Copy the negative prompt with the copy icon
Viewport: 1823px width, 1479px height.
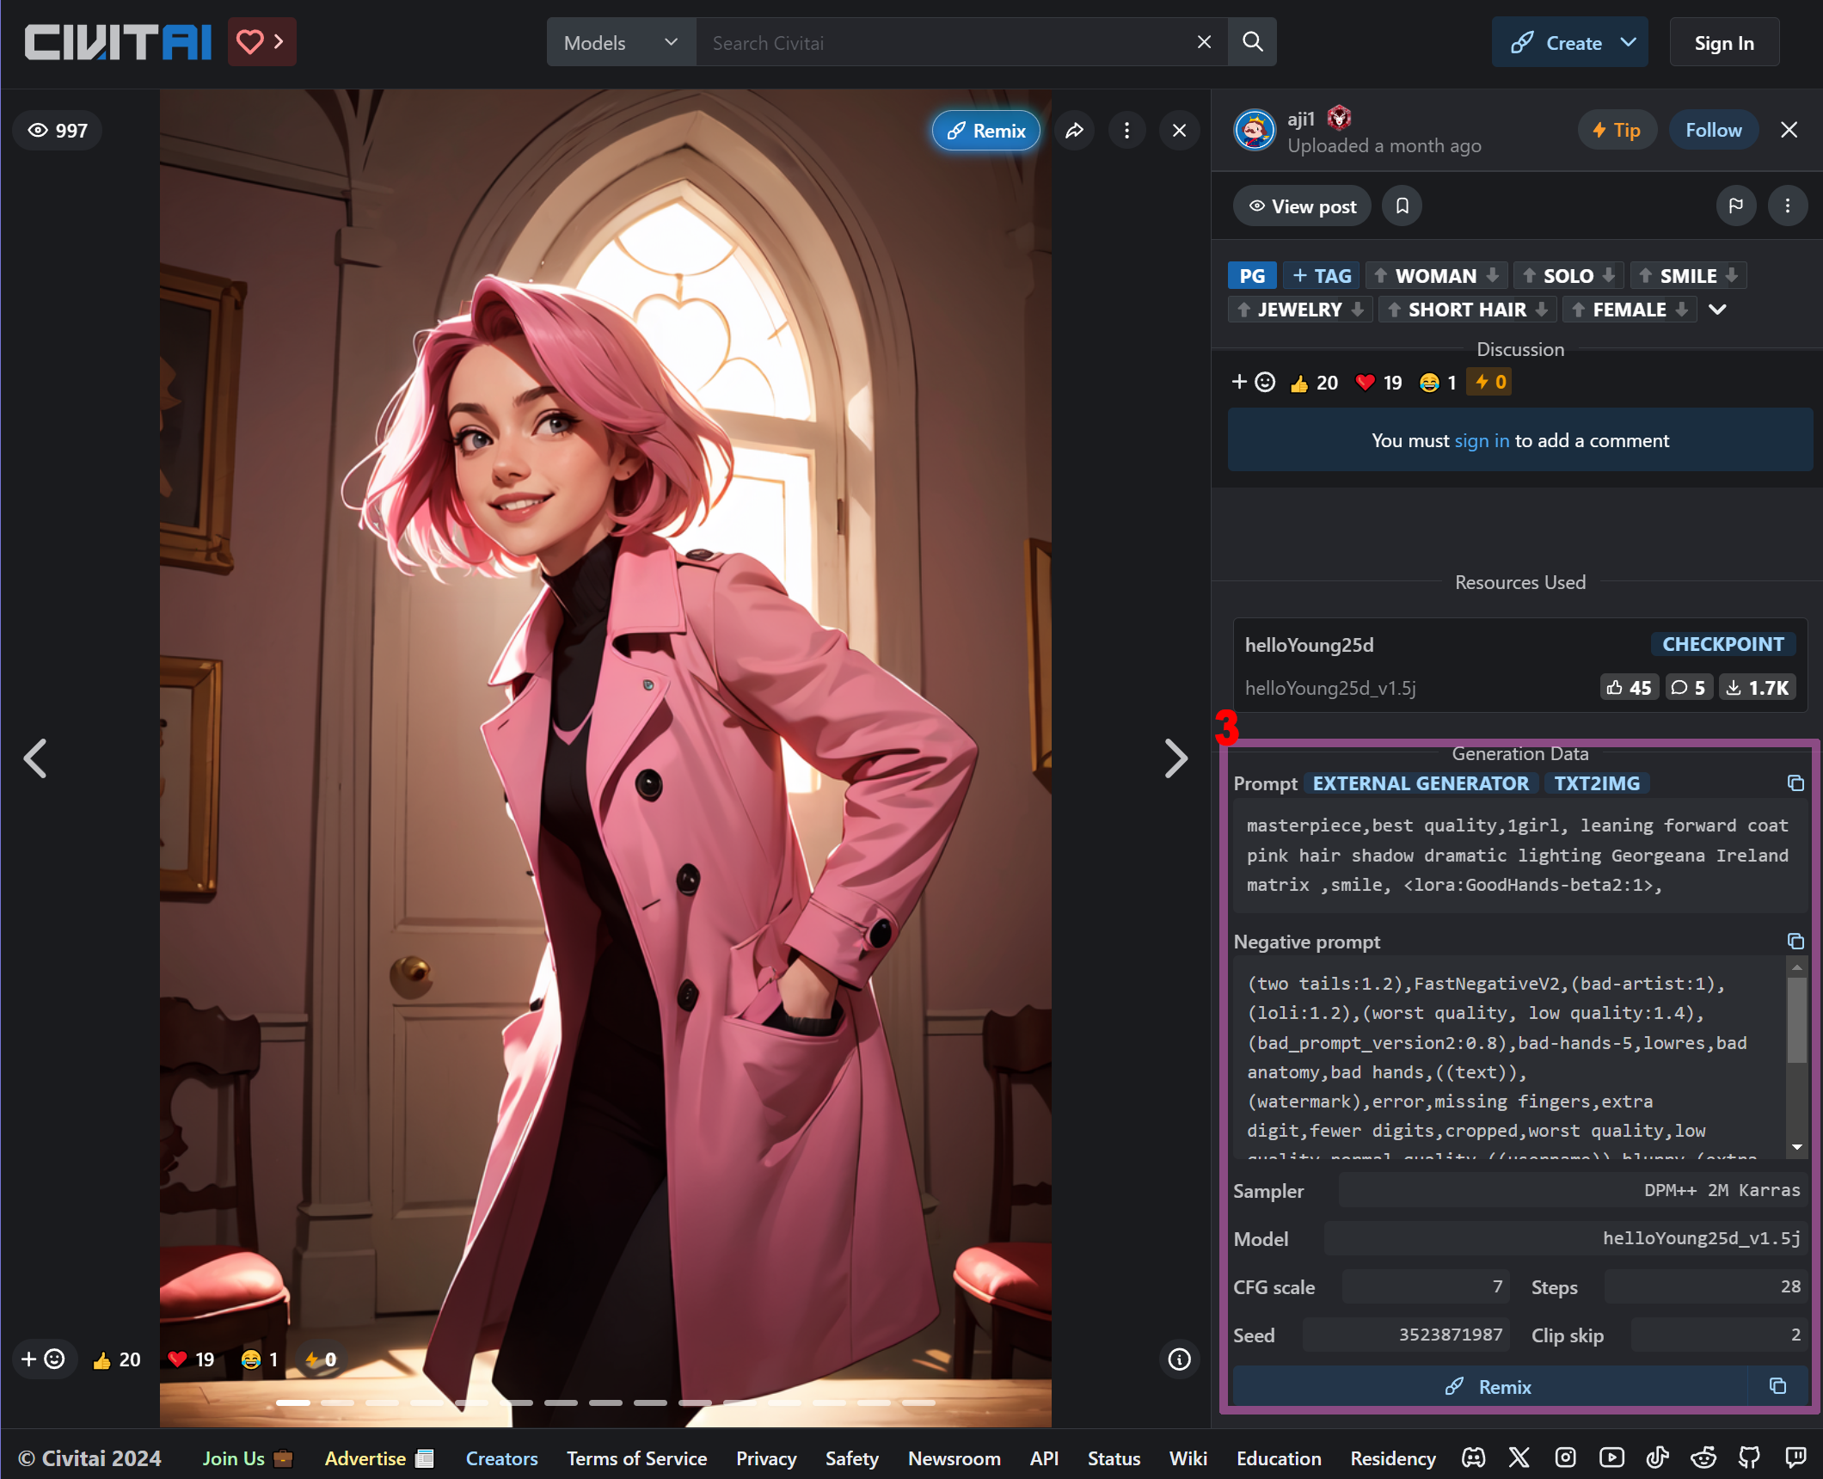(1795, 942)
